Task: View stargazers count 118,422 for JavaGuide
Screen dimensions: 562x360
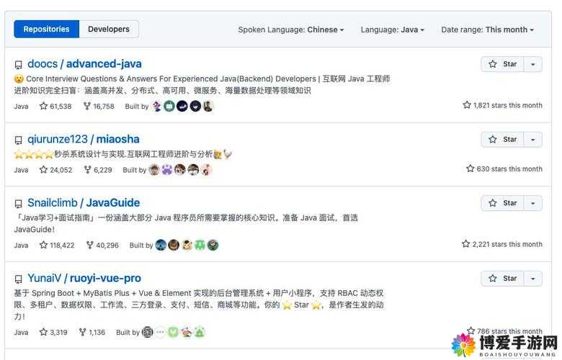Action: (x=57, y=245)
